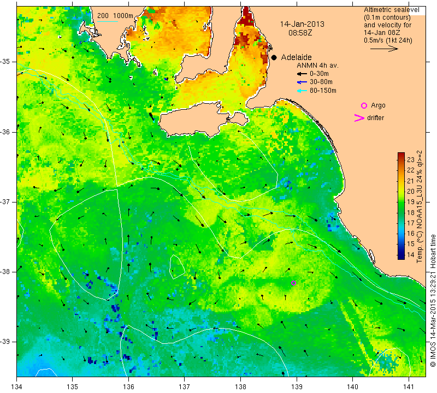The image size is (437, 393).
Task: Click the 23 degree label on color bar
Action: (411, 159)
